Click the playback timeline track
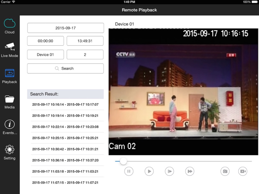 point(183,161)
